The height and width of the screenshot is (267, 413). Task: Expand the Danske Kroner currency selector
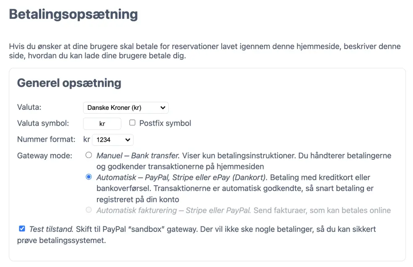125,107
